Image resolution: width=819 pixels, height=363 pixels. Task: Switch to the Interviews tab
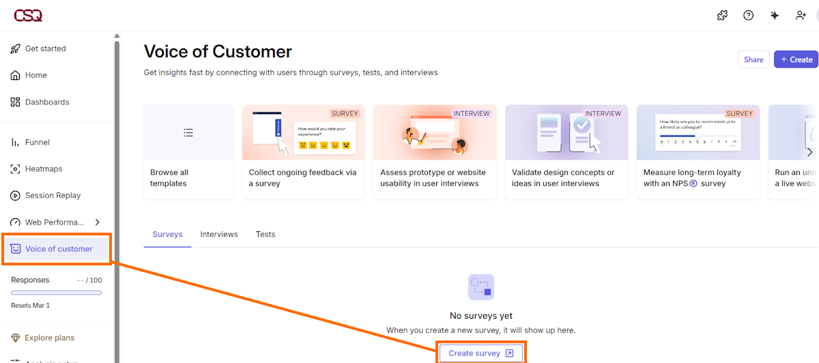coord(219,234)
